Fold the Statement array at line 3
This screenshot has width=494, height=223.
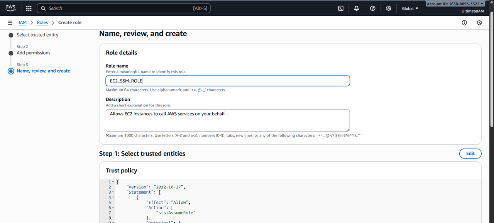coord(113,192)
